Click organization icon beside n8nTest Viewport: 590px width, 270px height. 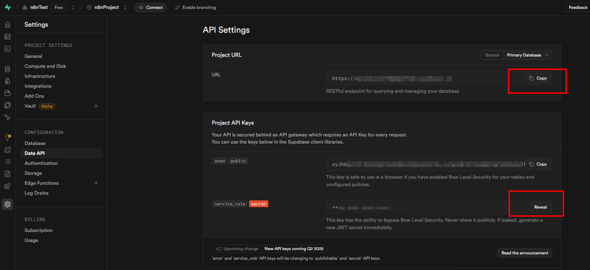[x=25, y=7]
